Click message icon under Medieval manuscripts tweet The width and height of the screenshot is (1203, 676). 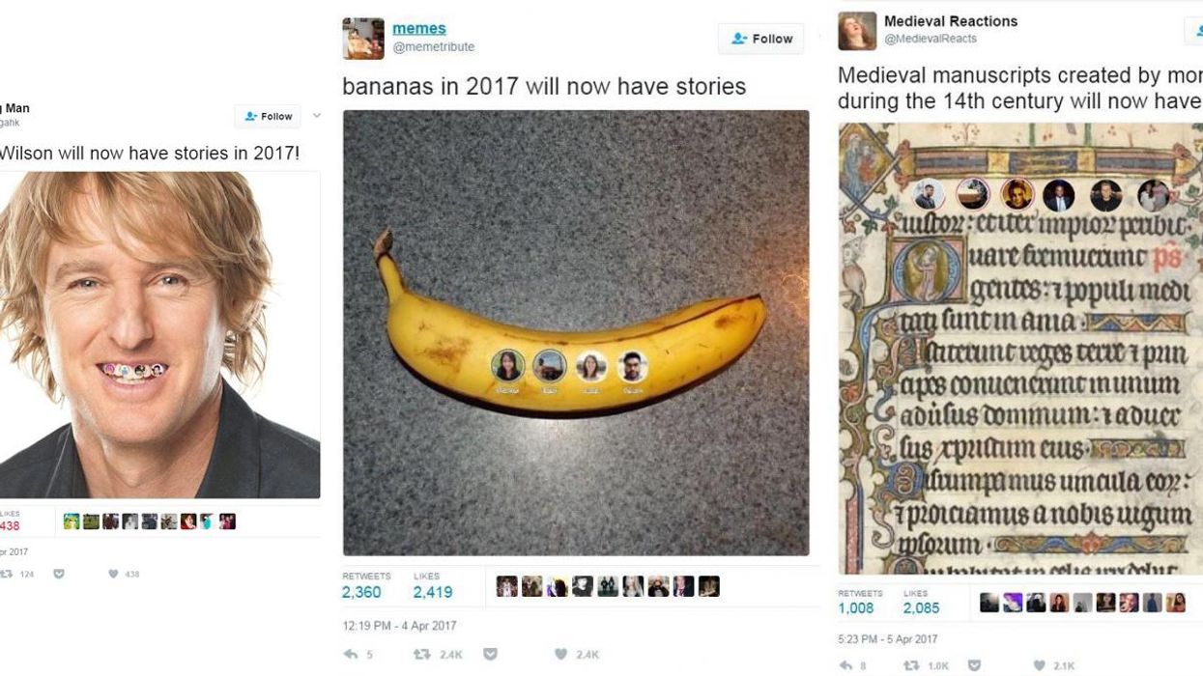pyautogui.click(x=974, y=665)
